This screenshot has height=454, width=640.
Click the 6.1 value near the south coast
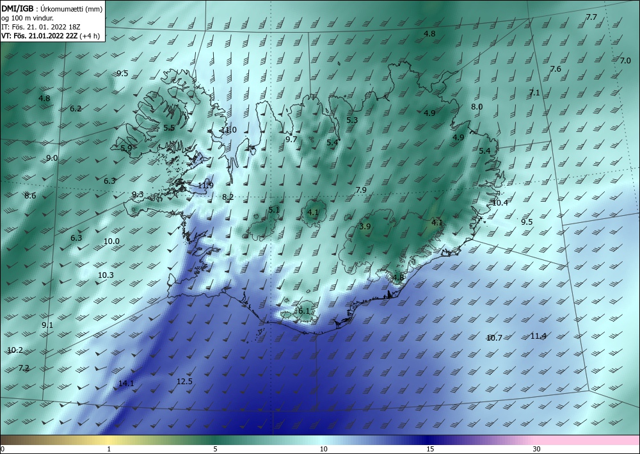[304, 311]
